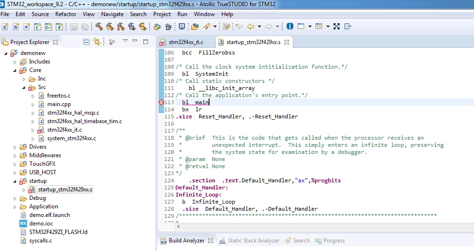Open the Refactor menu

tap(66, 14)
